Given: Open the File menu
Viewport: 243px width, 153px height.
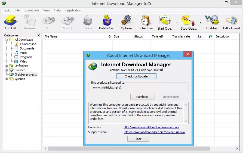Looking at the screenshot, I should (17, 10).
